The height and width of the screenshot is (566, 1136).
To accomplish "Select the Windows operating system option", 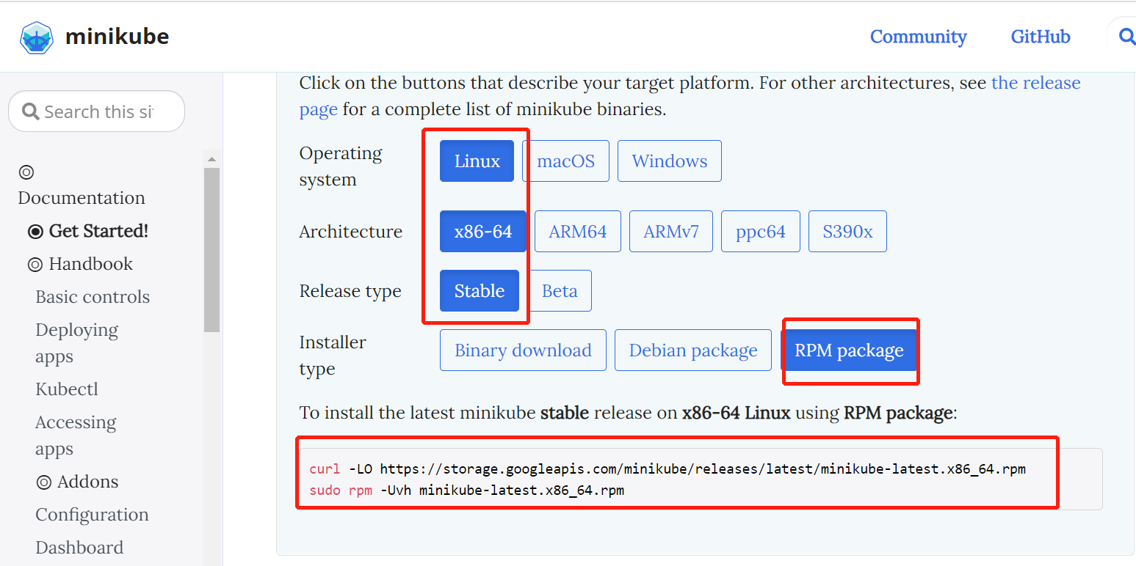I will coord(669,161).
